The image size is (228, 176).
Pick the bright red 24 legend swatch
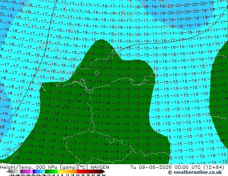(x=78, y=171)
